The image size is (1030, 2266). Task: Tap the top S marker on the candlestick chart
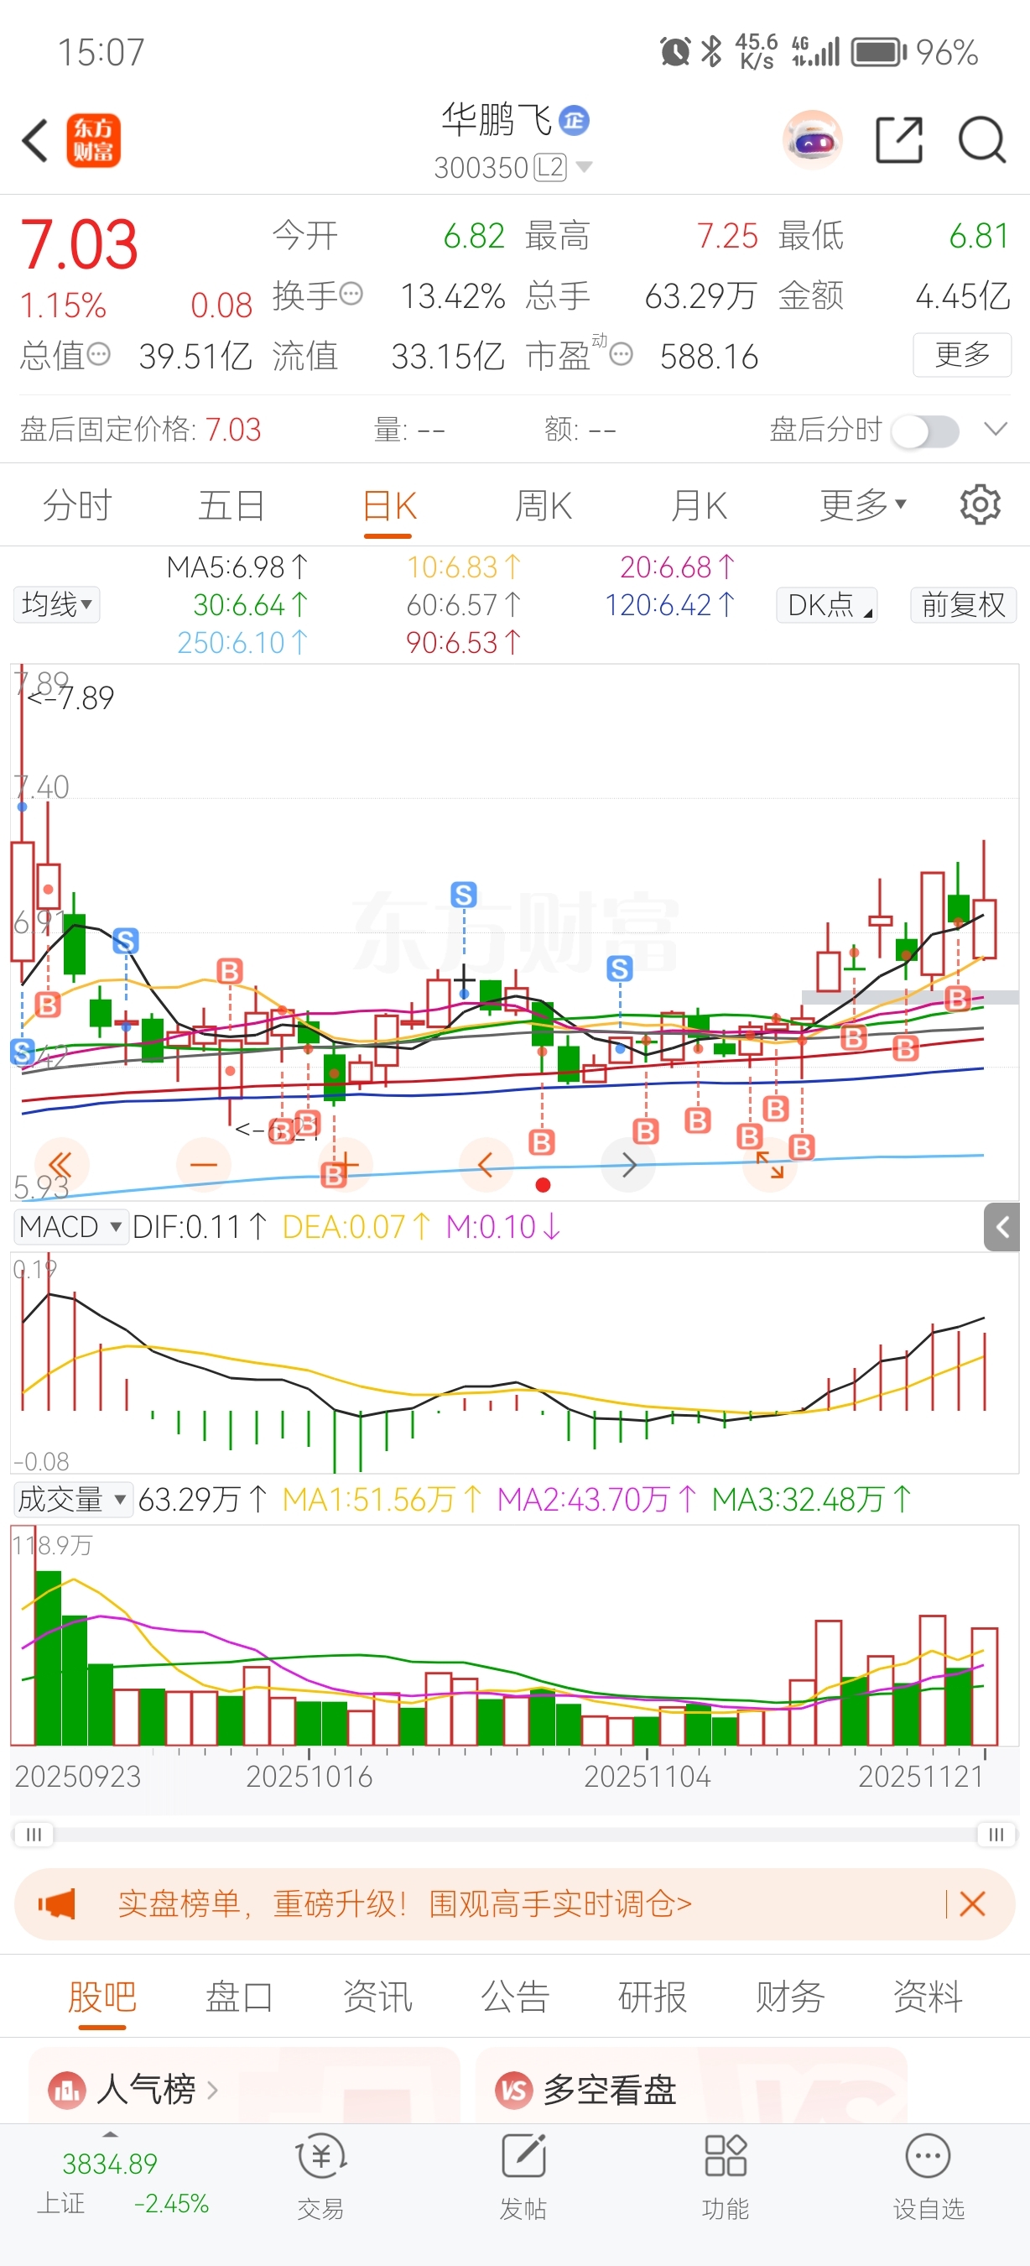(x=463, y=895)
